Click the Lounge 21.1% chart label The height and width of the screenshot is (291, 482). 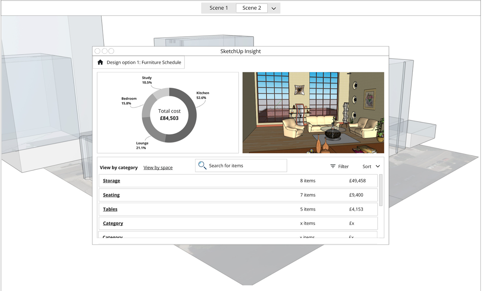click(142, 145)
